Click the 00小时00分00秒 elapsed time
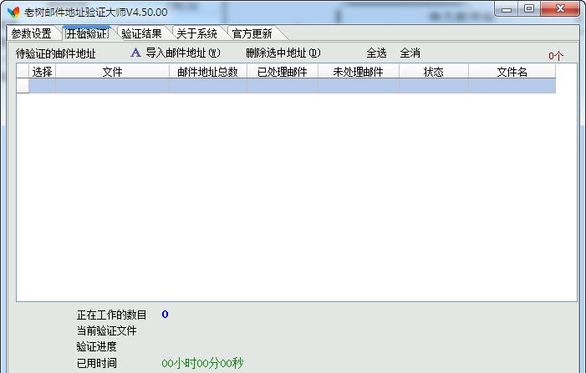Screen dimensions: 586x373 (x=202, y=363)
